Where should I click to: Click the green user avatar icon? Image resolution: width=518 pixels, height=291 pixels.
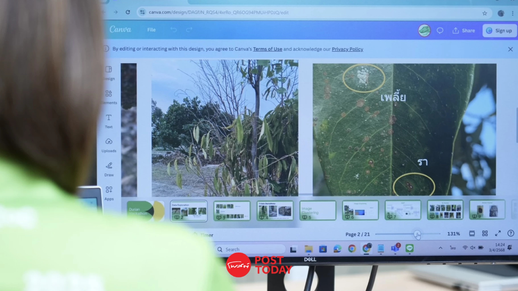point(424,30)
